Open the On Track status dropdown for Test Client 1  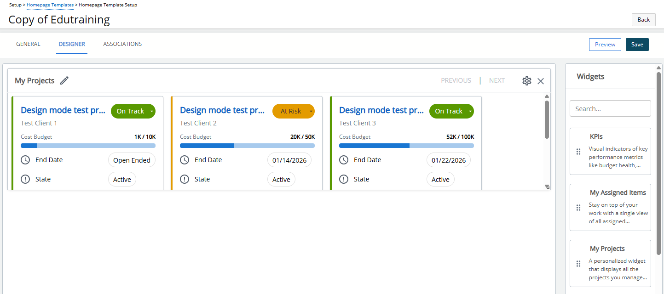coord(151,111)
